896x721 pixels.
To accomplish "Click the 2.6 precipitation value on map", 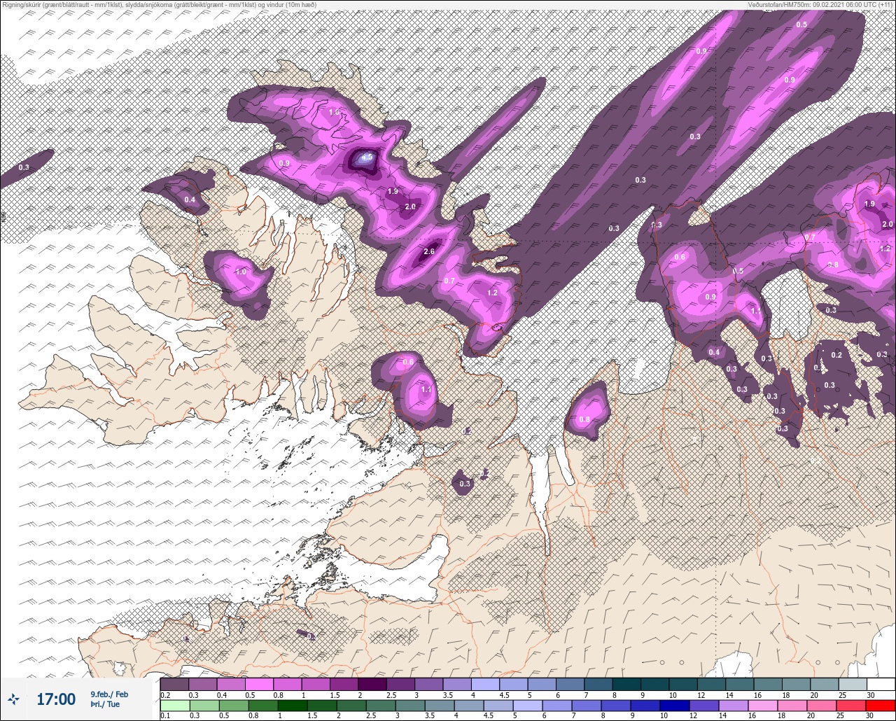I will coord(429,251).
